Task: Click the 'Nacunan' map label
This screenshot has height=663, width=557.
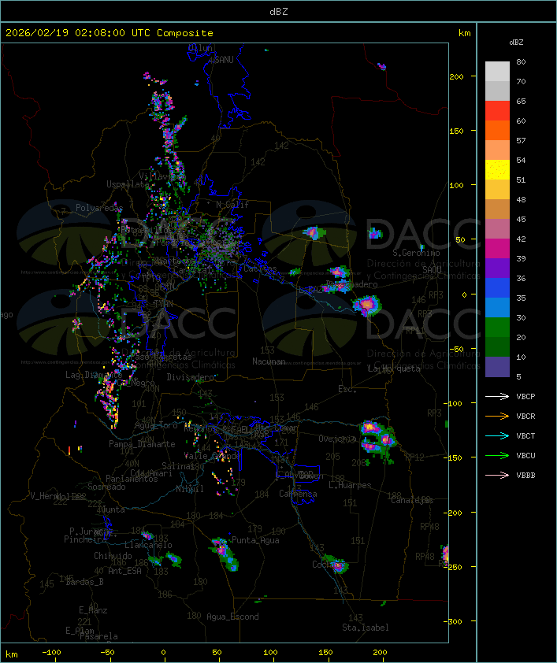Action: tap(269, 361)
